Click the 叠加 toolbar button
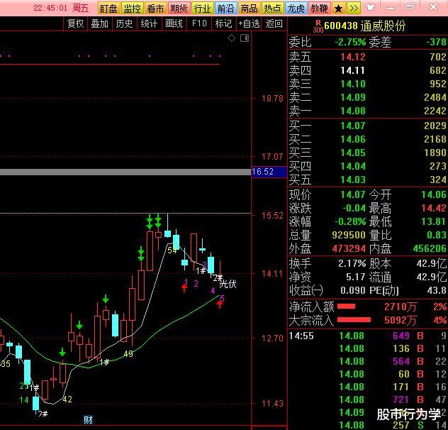 (100, 23)
